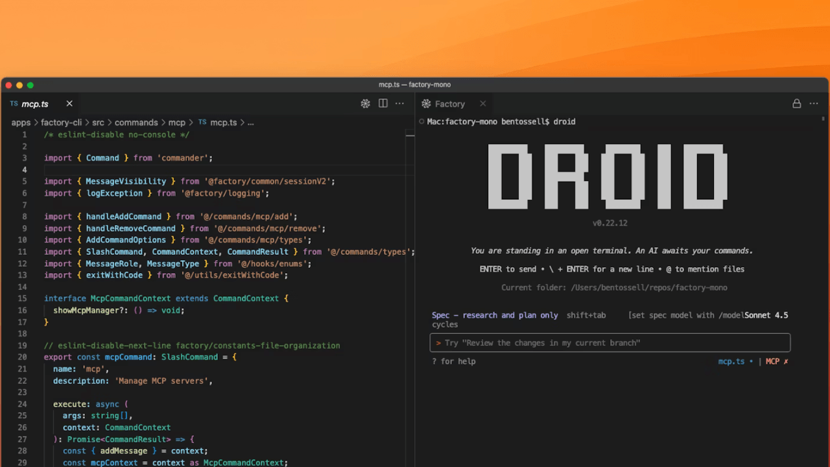
Task: Expand the 'apps' breadcrumb folder
Action: pyautogui.click(x=21, y=123)
